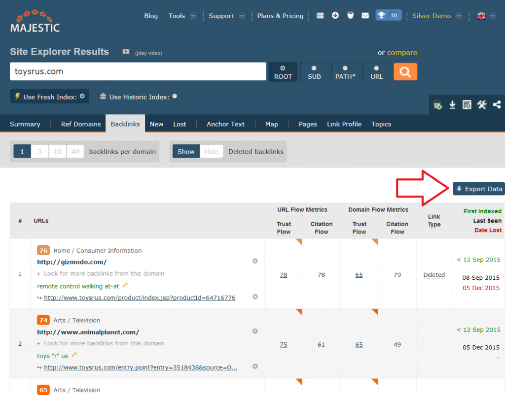Click the UK flag language icon
The width and height of the screenshot is (505, 395).
tap(481, 16)
